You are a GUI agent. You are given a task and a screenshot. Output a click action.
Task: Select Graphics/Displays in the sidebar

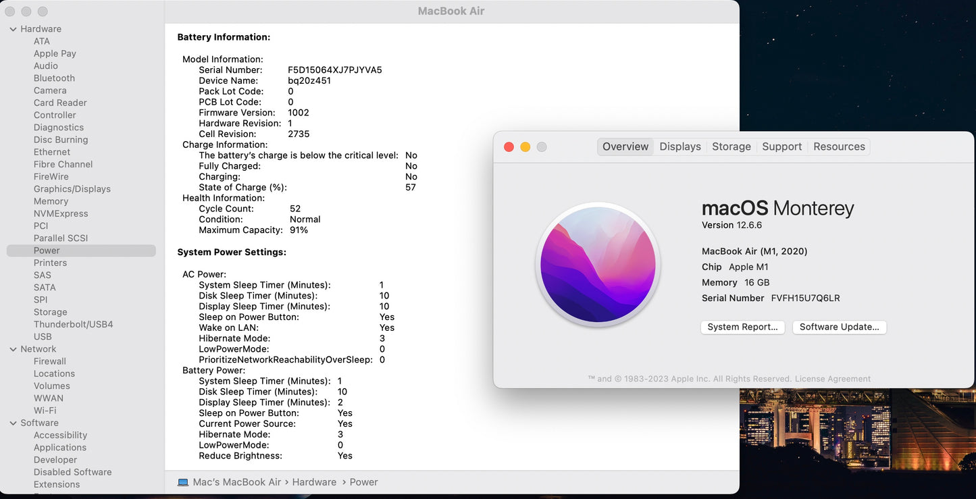(72, 189)
